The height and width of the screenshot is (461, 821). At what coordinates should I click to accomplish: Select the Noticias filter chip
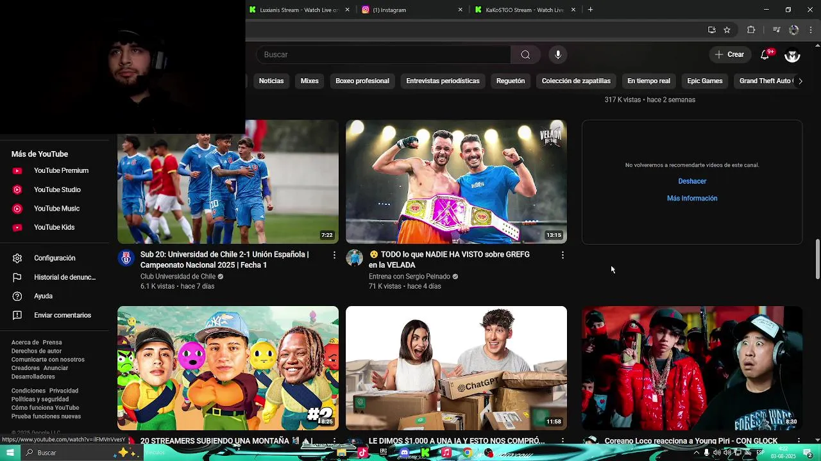click(271, 81)
